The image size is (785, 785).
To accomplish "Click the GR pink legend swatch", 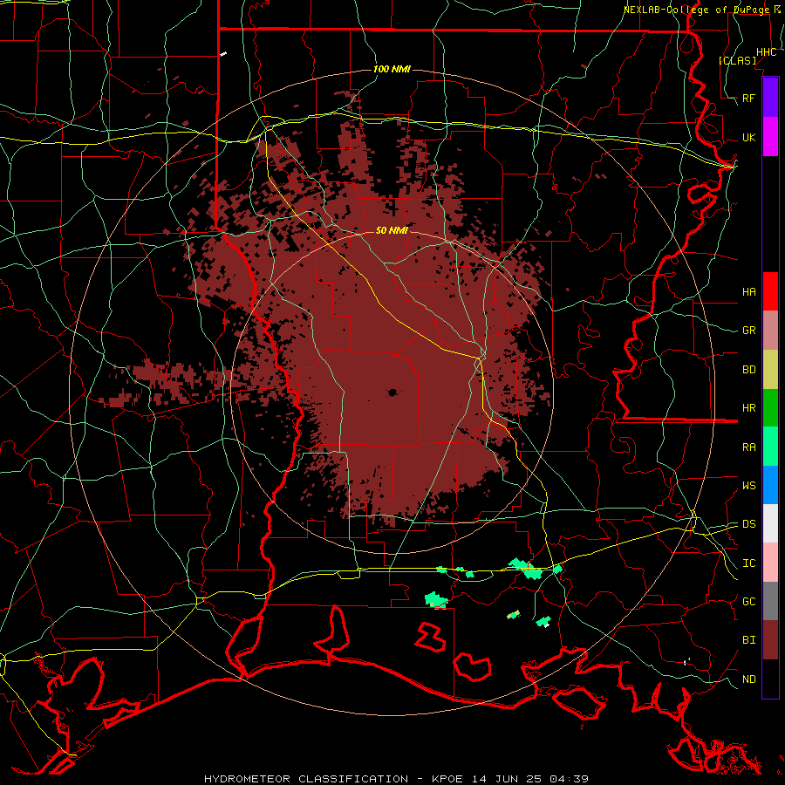I will [x=770, y=331].
